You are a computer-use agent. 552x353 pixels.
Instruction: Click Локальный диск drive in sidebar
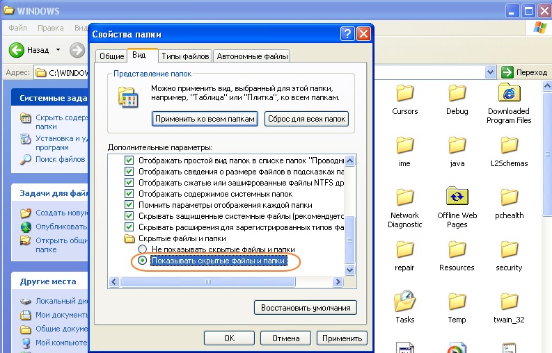click(25, 302)
